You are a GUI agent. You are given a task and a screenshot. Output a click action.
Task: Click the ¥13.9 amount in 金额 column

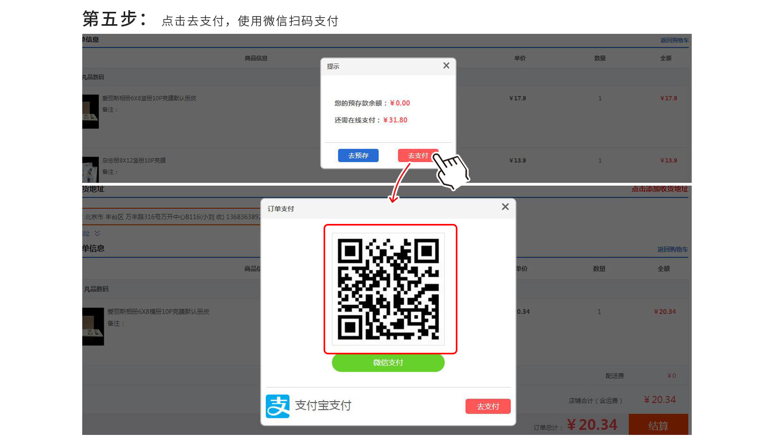point(669,161)
